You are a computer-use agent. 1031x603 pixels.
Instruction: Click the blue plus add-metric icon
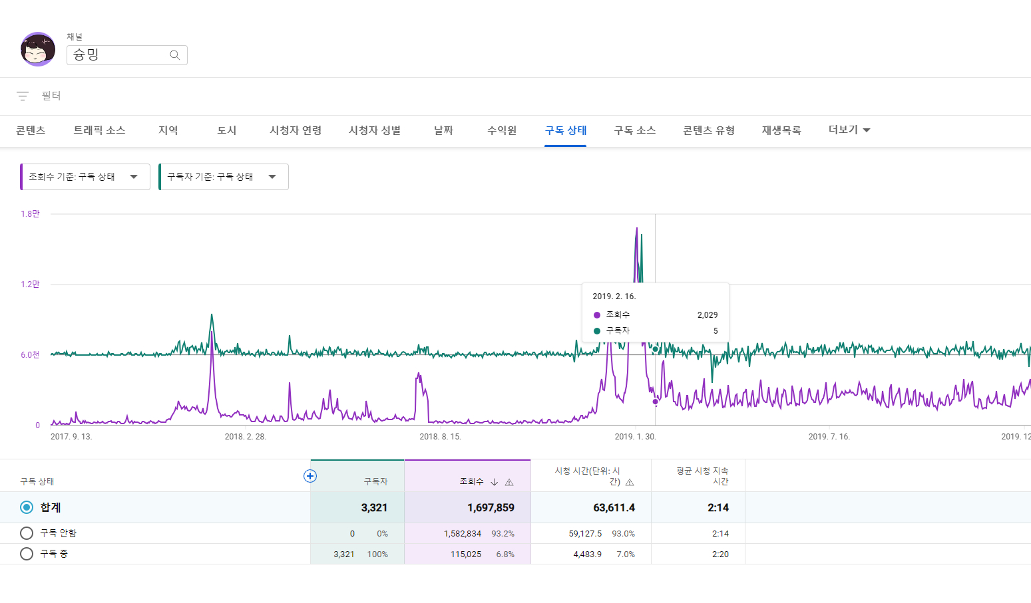tap(310, 476)
